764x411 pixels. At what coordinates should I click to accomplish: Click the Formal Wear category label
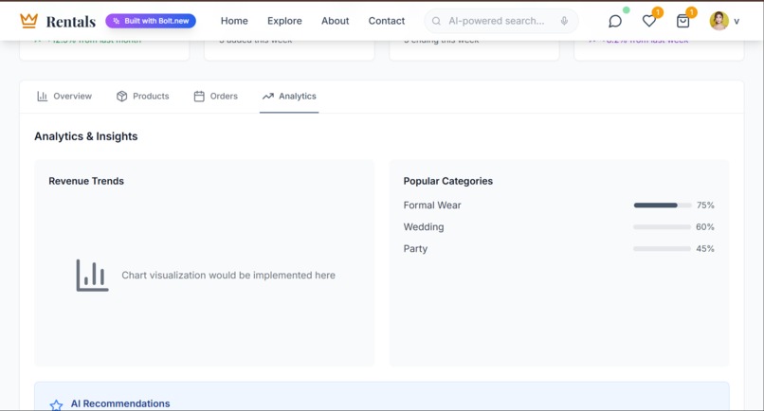click(x=432, y=205)
